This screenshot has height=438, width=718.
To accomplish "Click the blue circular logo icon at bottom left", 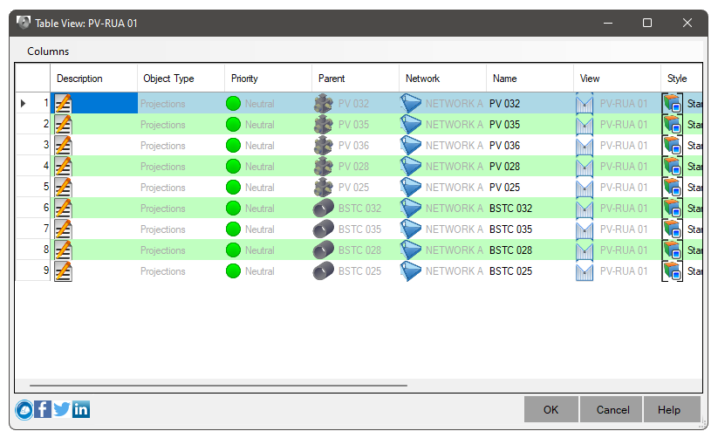I will point(24,408).
